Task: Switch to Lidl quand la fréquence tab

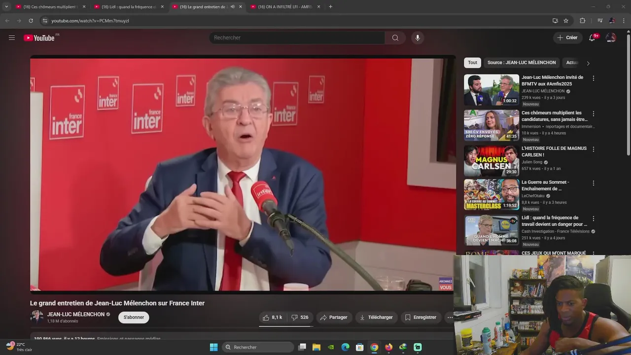Action: coord(129,7)
